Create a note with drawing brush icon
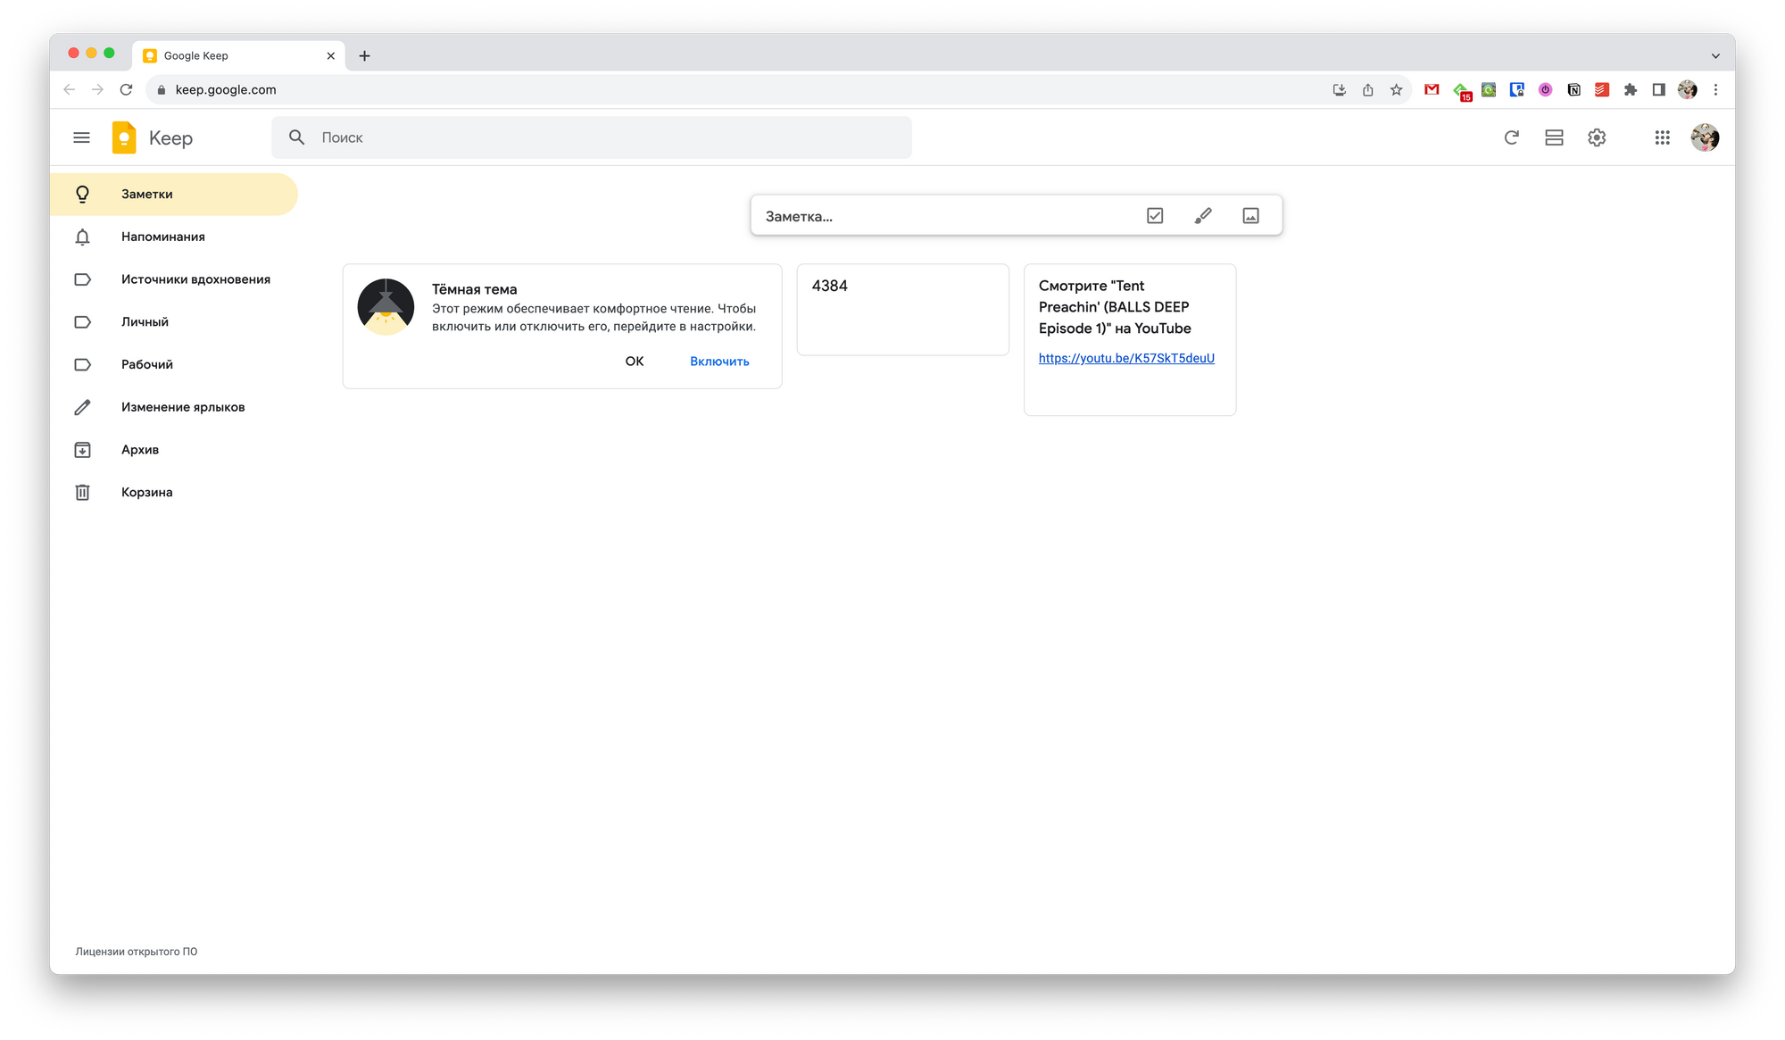The image size is (1785, 1040). pos(1203,215)
